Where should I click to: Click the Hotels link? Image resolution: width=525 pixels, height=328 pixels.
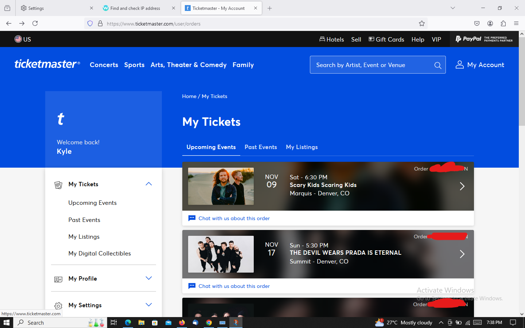(x=331, y=39)
